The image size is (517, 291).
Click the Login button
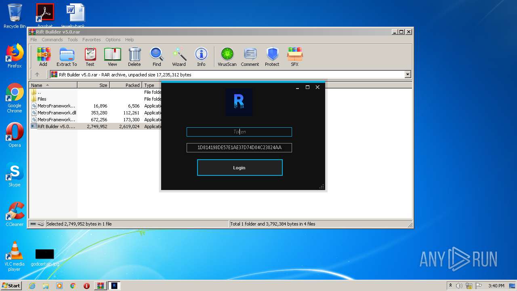point(240,168)
